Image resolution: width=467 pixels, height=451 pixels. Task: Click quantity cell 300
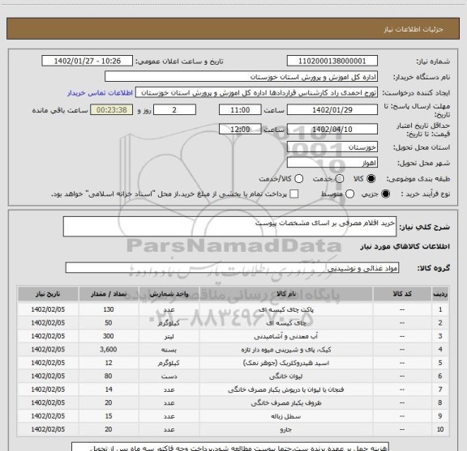[x=109, y=336]
